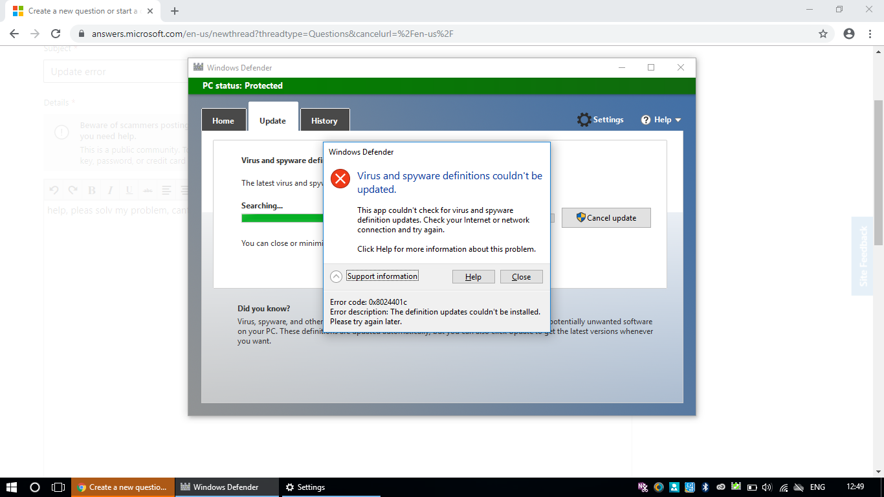Click the 12:49 taskbar clock

(x=855, y=487)
